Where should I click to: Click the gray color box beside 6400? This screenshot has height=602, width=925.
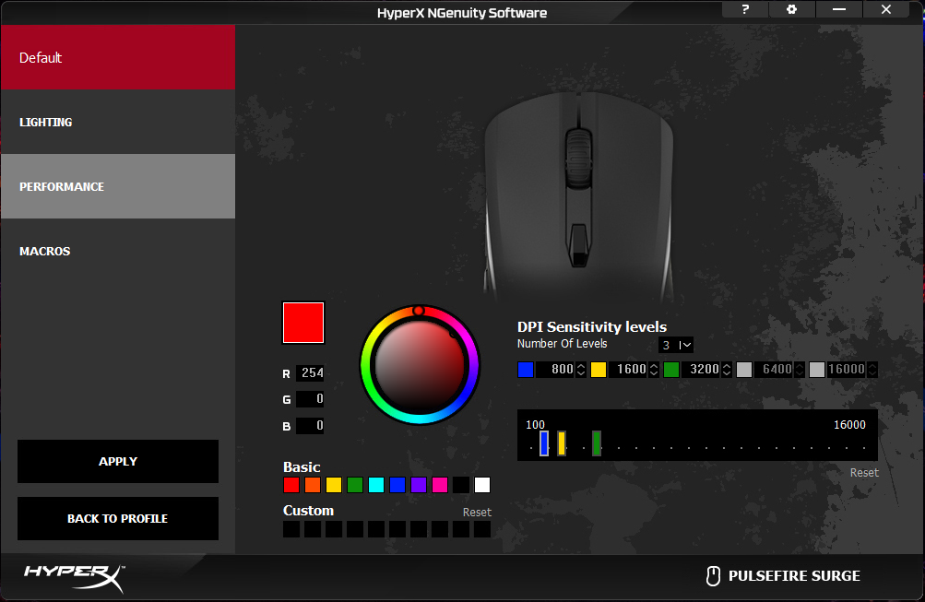tap(744, 370)
